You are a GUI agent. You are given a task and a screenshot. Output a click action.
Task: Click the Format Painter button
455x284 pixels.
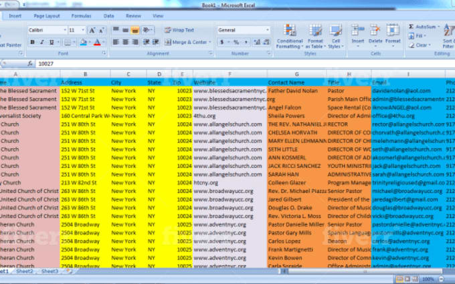tap(11, 45)
